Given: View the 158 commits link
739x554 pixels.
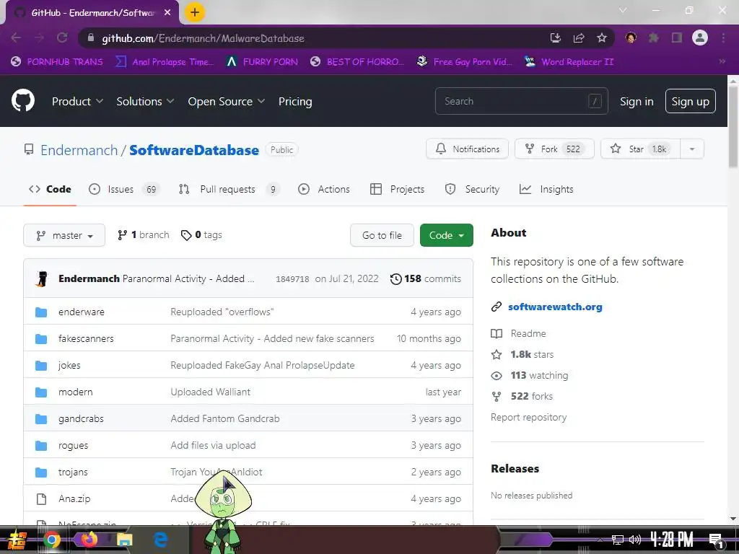Looking at the screenshot, I should point(426,278).
